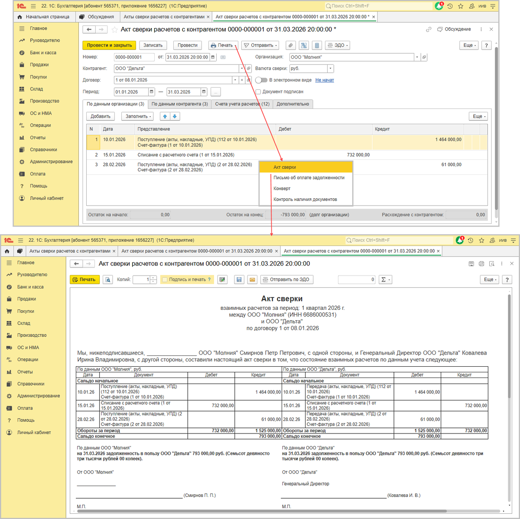Open notifications bell in the editing window header

[439, 6]
